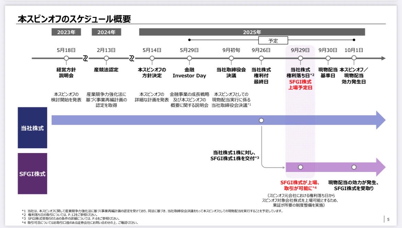
Task: Click the 詳細な計画を発表 description
Action: coord(152,97)
